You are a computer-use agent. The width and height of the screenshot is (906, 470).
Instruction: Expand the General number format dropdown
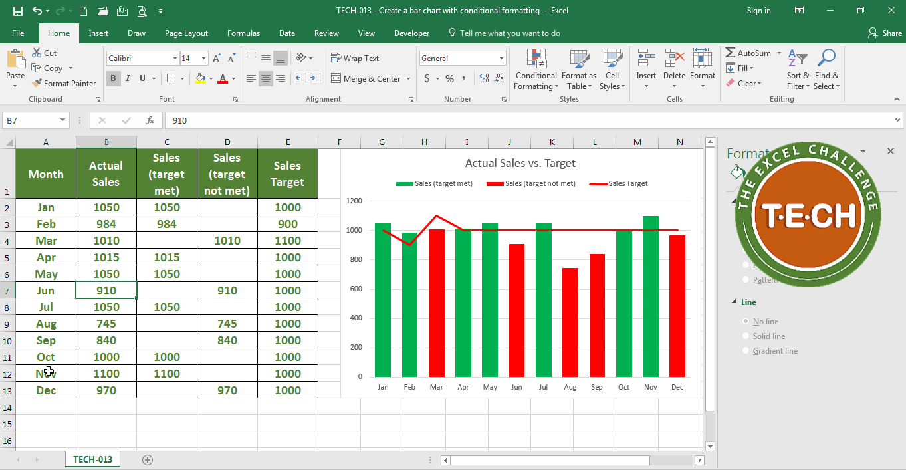click(501, 59)
